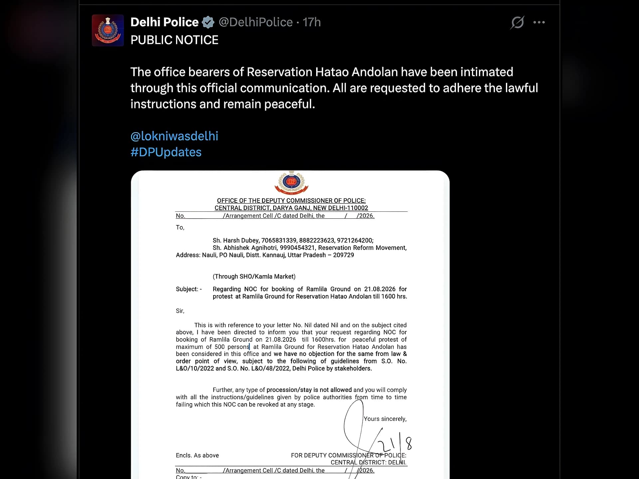Open the #DPUpdates hashtag
The width and height of the screenshot is (639, 479).
coord(166,152)
